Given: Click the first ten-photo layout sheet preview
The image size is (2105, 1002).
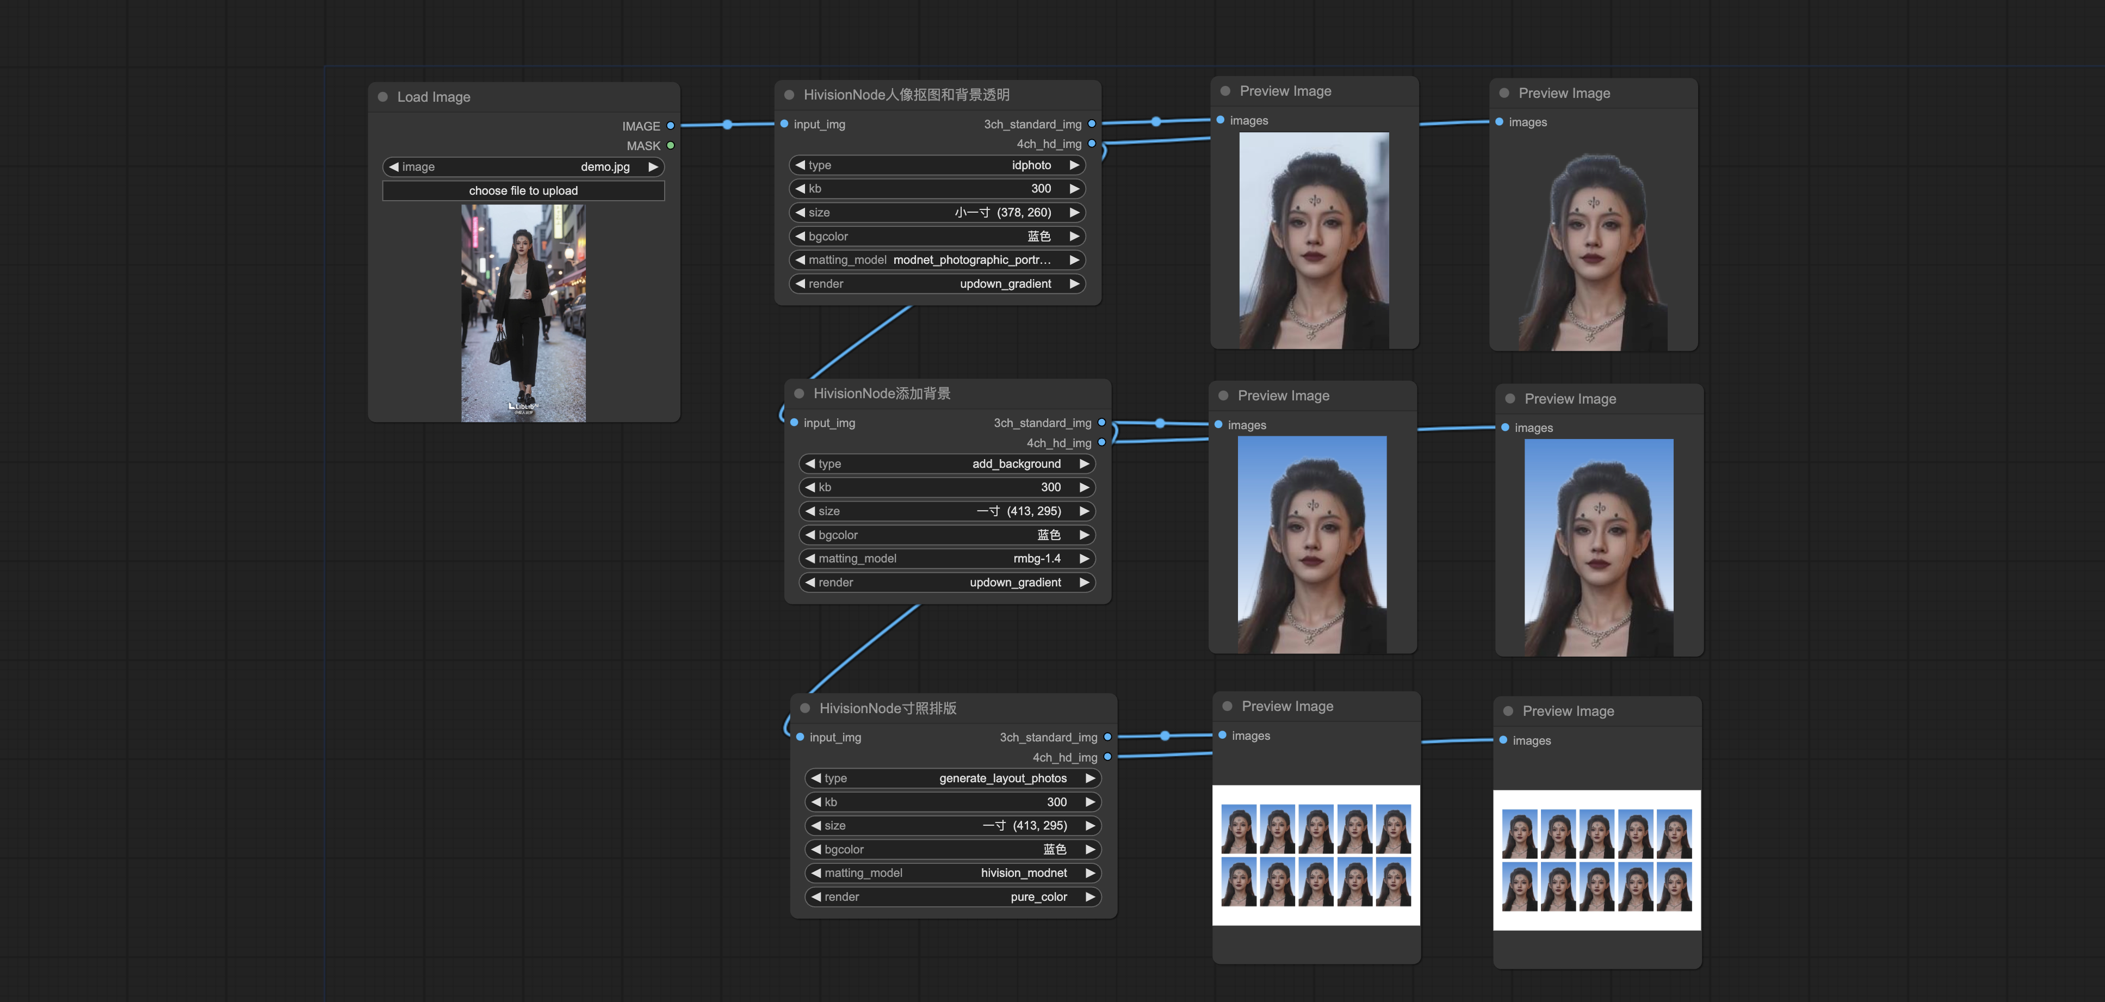Looking at the screenshot, I should [x=1316, y=855].
